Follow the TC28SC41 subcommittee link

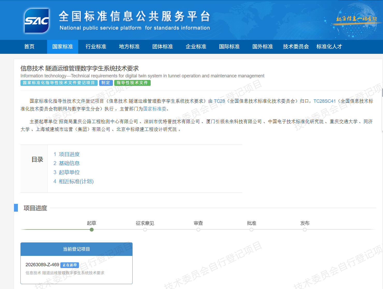click(324, 101)
